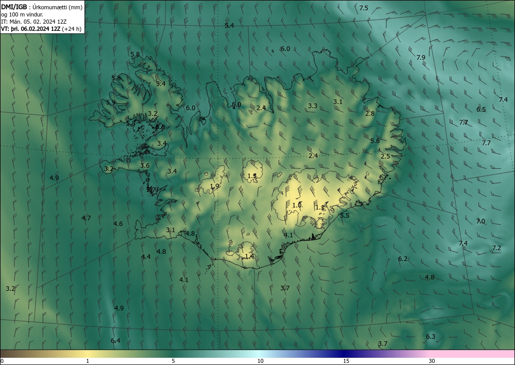Screen dimensions: 515x365
Task: Click the 1.1 value on Vatnajökull
Action: tap(320, 207)
